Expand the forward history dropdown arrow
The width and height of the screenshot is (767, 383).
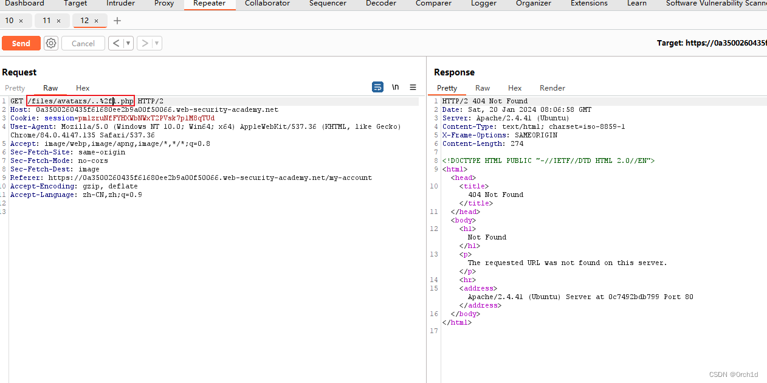click(x=157, y=43)
